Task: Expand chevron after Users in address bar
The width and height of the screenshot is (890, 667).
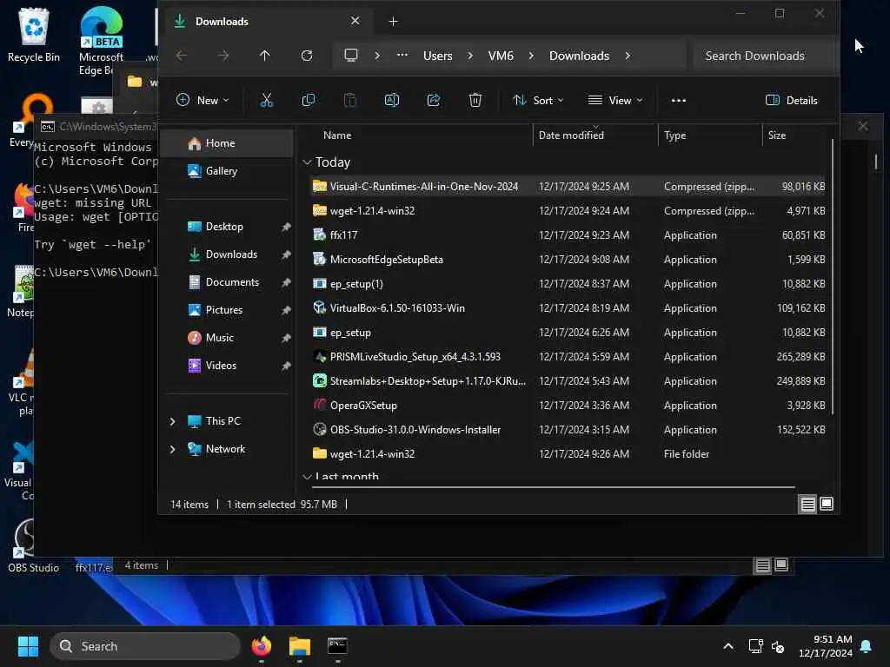Action: coord(470,56)
